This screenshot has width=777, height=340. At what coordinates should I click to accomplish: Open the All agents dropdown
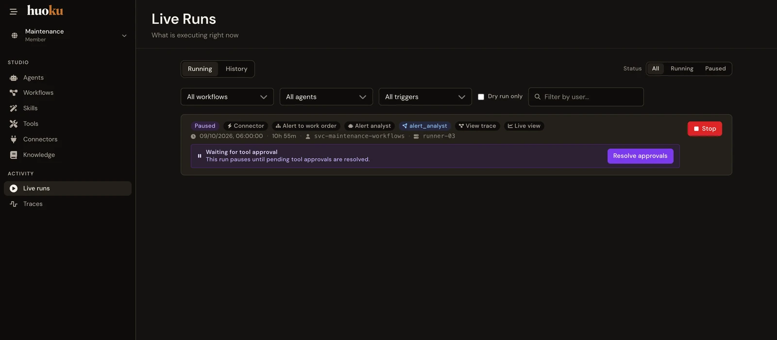(x=326, y=97)
